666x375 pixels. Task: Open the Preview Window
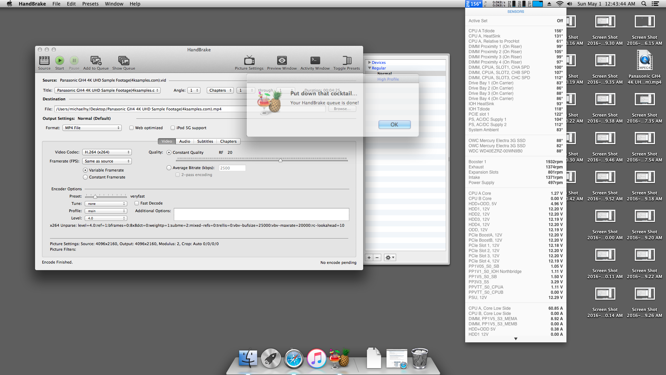click(x=282, y=63)
